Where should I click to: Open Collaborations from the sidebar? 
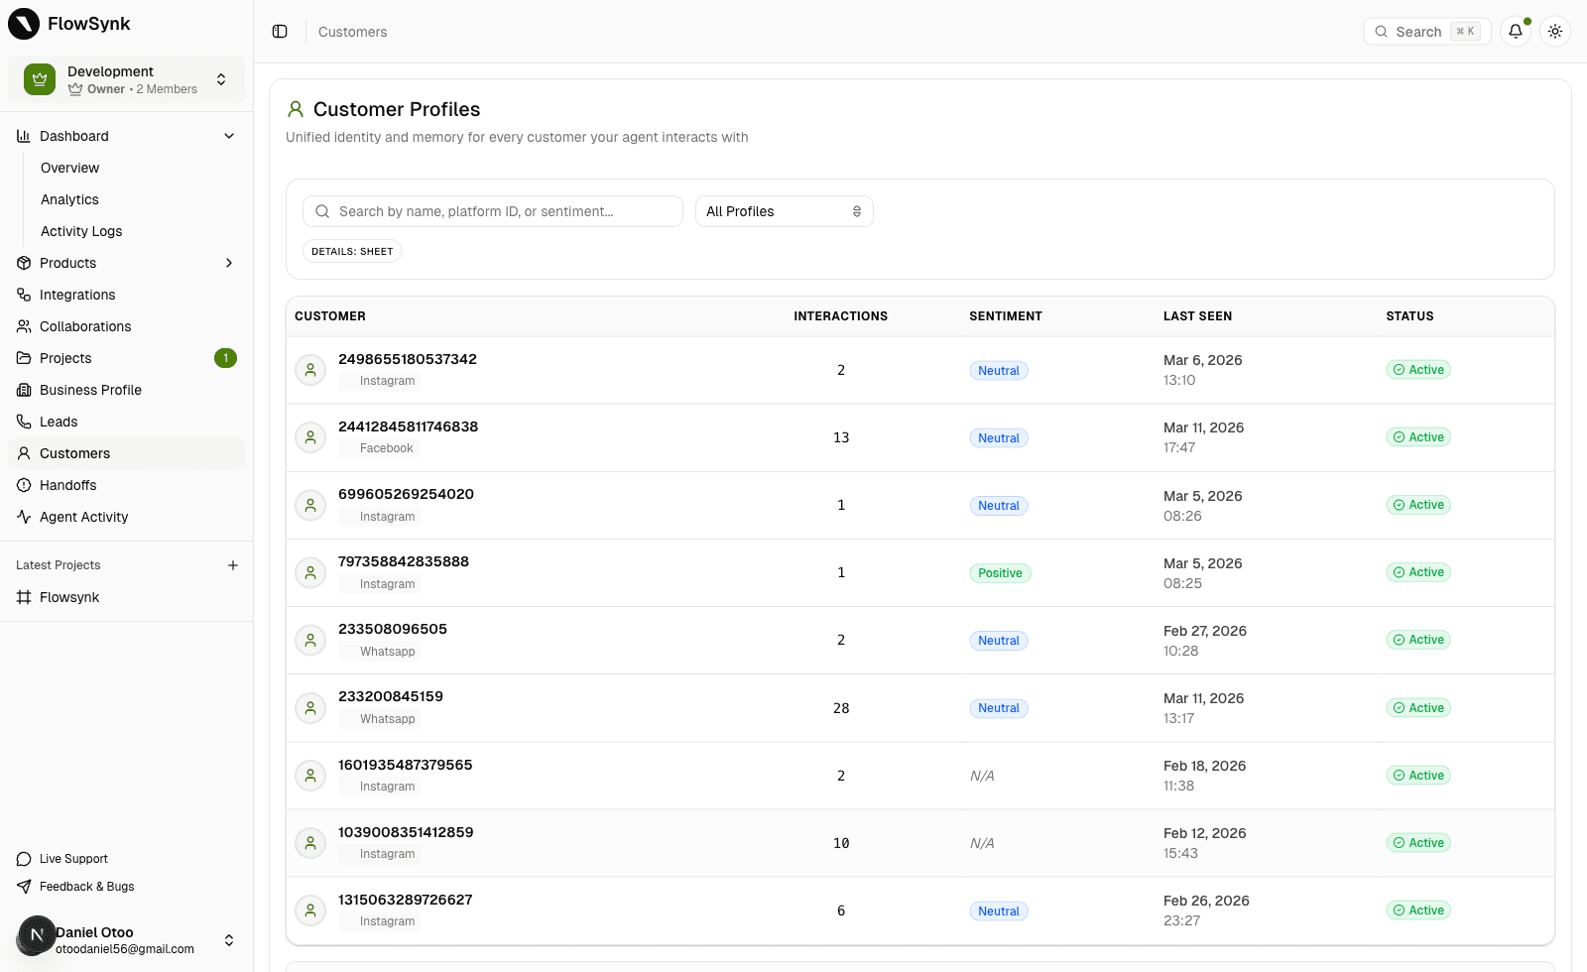point(84,326)
